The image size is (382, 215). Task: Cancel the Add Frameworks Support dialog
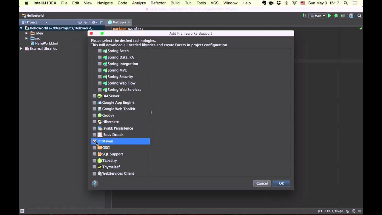click(x=262, y=183)
